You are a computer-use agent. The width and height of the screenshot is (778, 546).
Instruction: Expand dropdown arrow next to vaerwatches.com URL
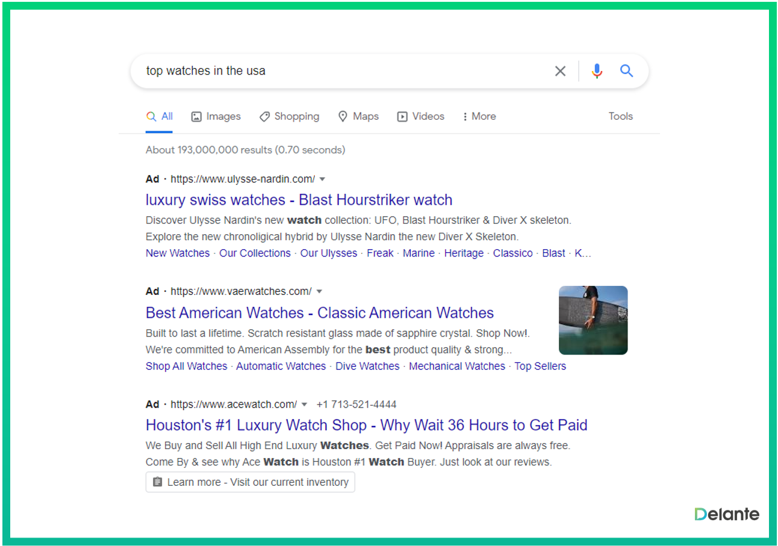[x=319, y=292]
